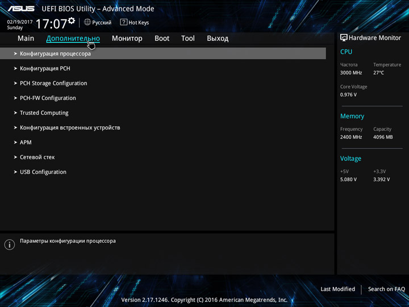Click the 17:07 clock time
Screen dimensions: 409x307
[51, 24]
